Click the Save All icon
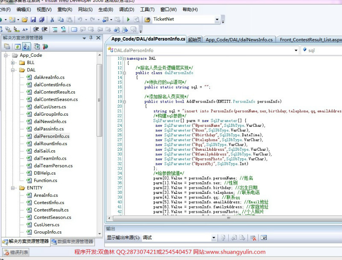The image size is (342, 260). pyautogui.click(x=41, y=20)
